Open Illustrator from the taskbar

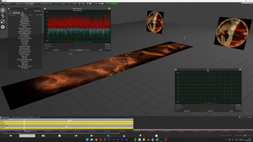[113, 140]
